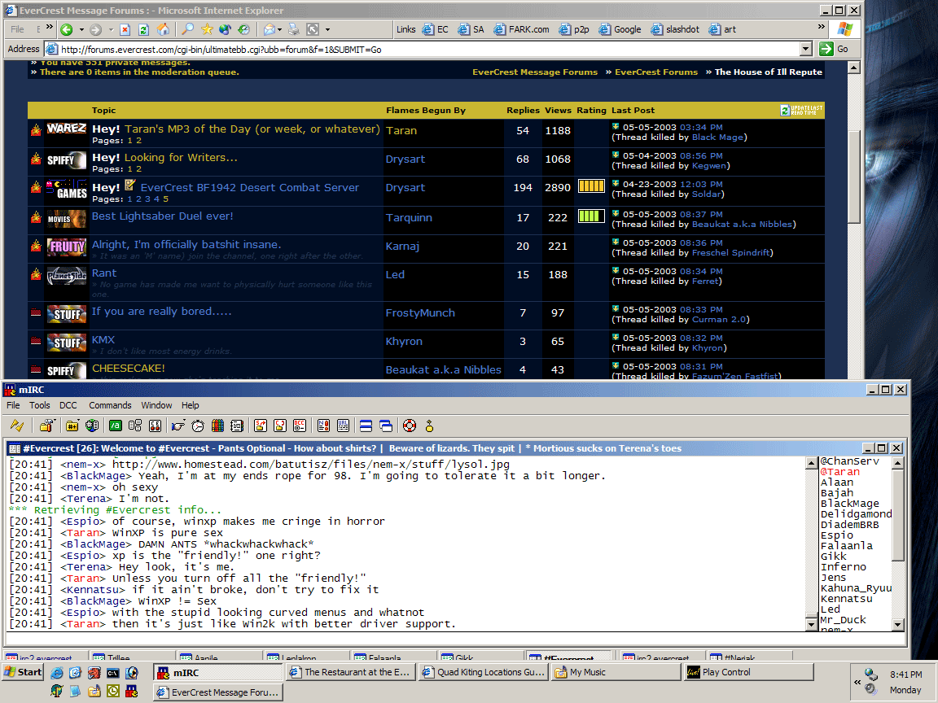The width and height of the screenshot is (938, 703).
Task: Go to the IE Home page
Action: point(163,29)
